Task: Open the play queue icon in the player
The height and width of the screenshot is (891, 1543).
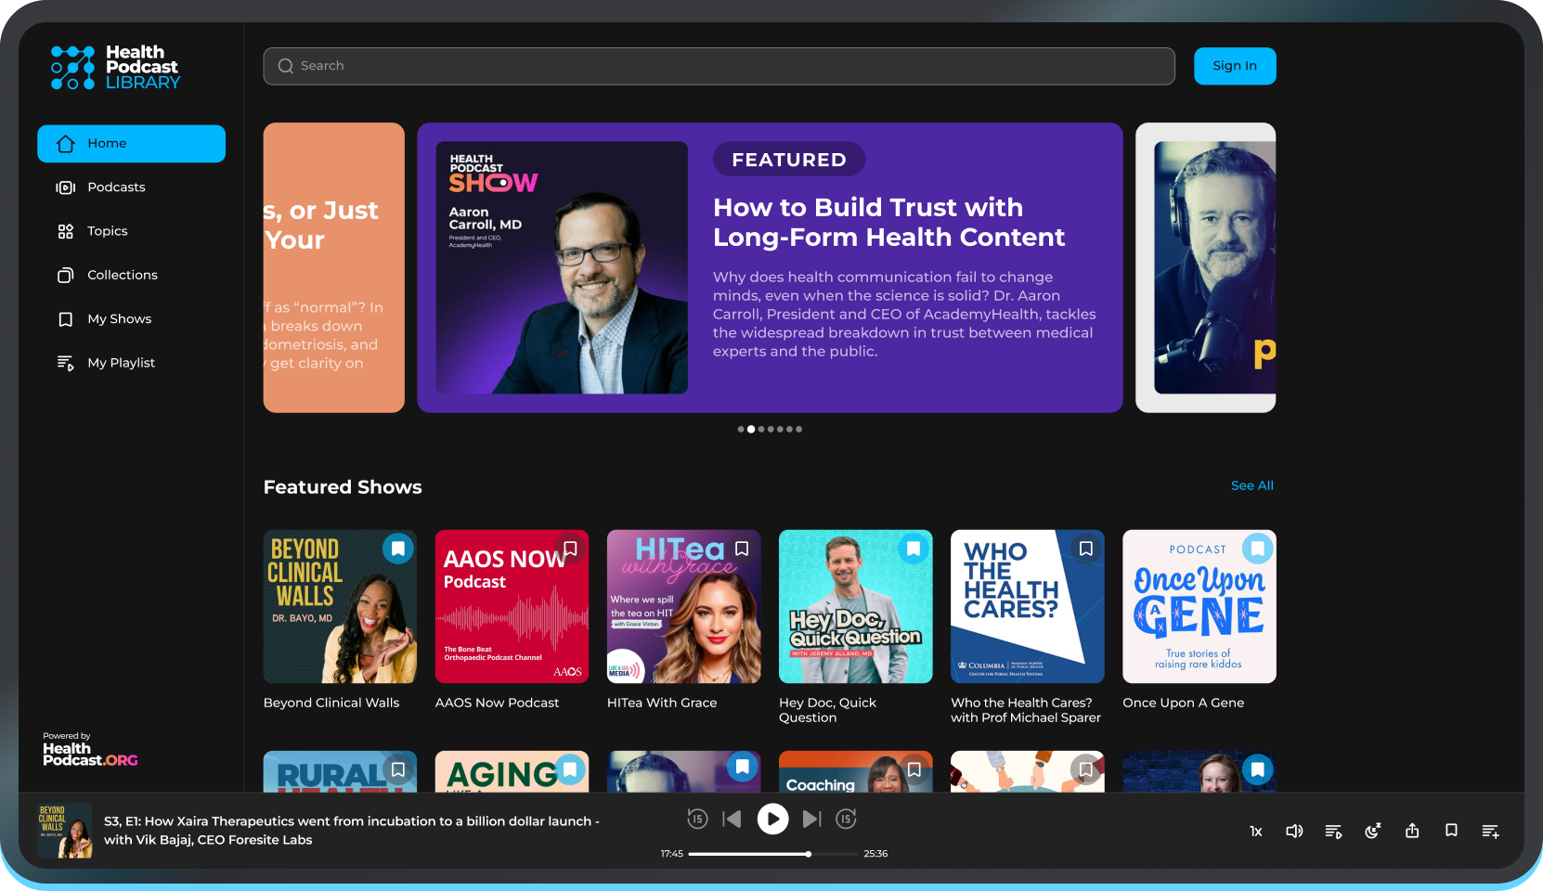Action: click(1333, 832)
